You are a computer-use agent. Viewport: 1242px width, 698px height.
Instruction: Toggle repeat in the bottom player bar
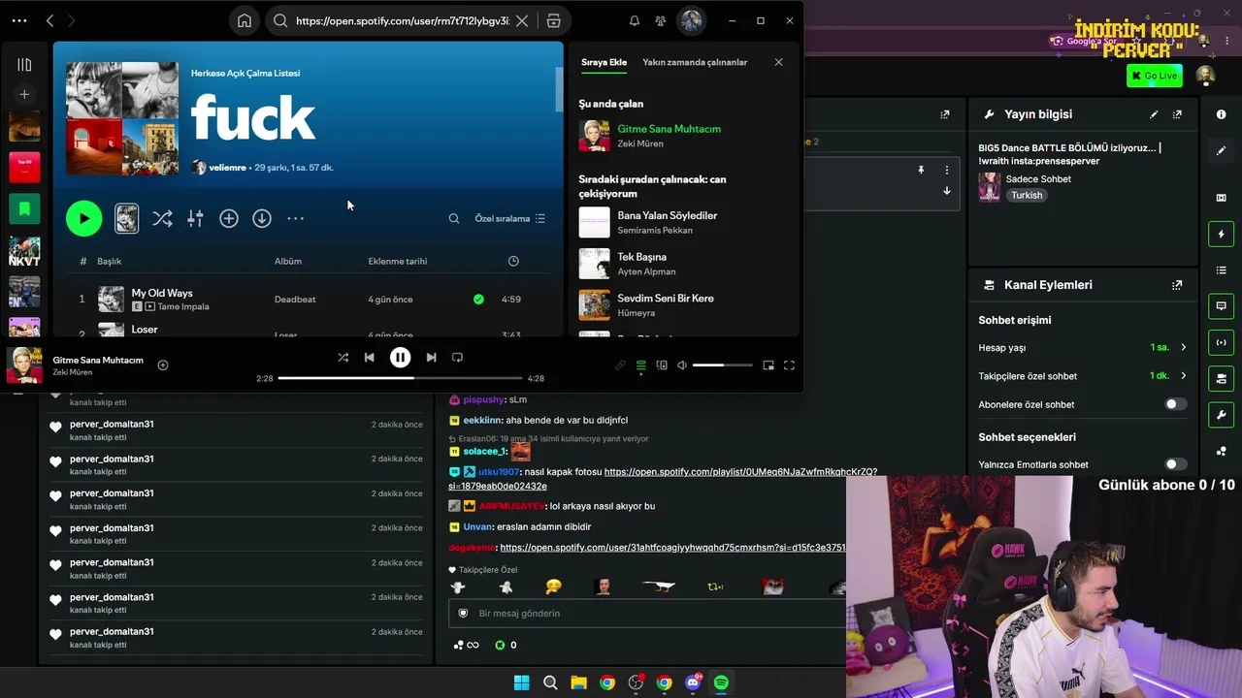457,358
